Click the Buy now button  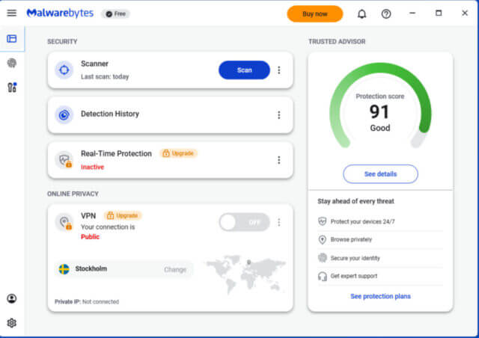[315, 13]
